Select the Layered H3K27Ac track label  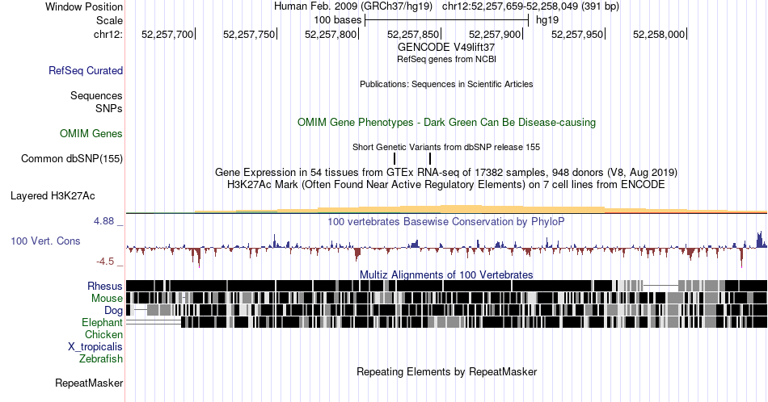point(53,195)
